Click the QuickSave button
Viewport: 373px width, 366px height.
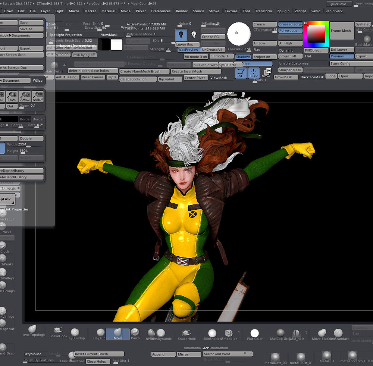339,4
